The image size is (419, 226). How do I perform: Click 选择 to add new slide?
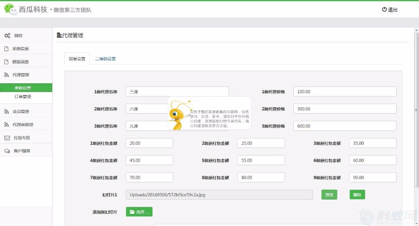point(139,212)
